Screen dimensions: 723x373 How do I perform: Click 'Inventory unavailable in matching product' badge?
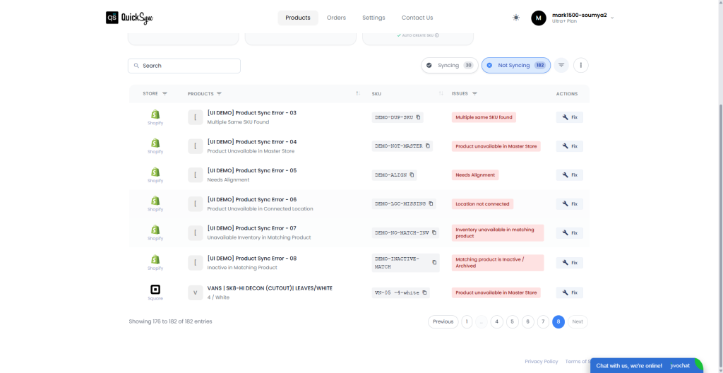tap(498, 232)
